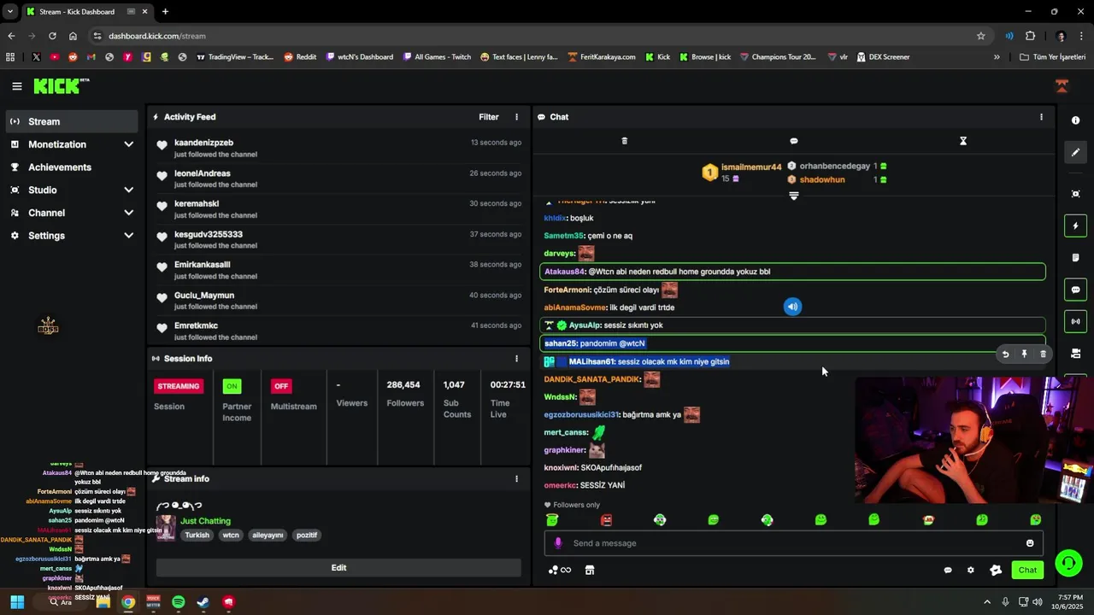Click username Atakaus84 in chat
This screenshot has height=615, width=1094.
click(x=564, y=272)
